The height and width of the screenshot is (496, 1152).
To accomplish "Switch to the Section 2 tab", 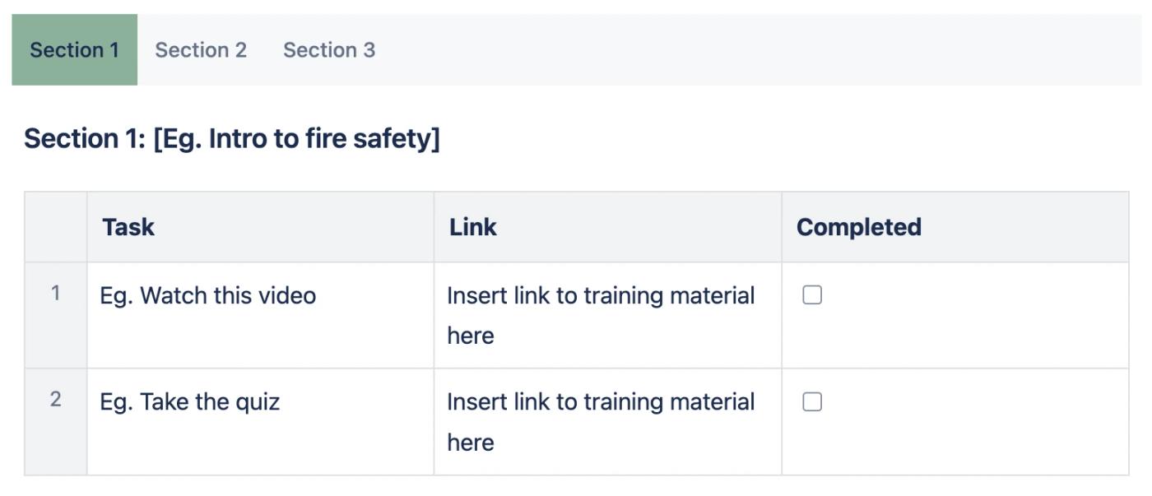I will [x=201, y=50].
